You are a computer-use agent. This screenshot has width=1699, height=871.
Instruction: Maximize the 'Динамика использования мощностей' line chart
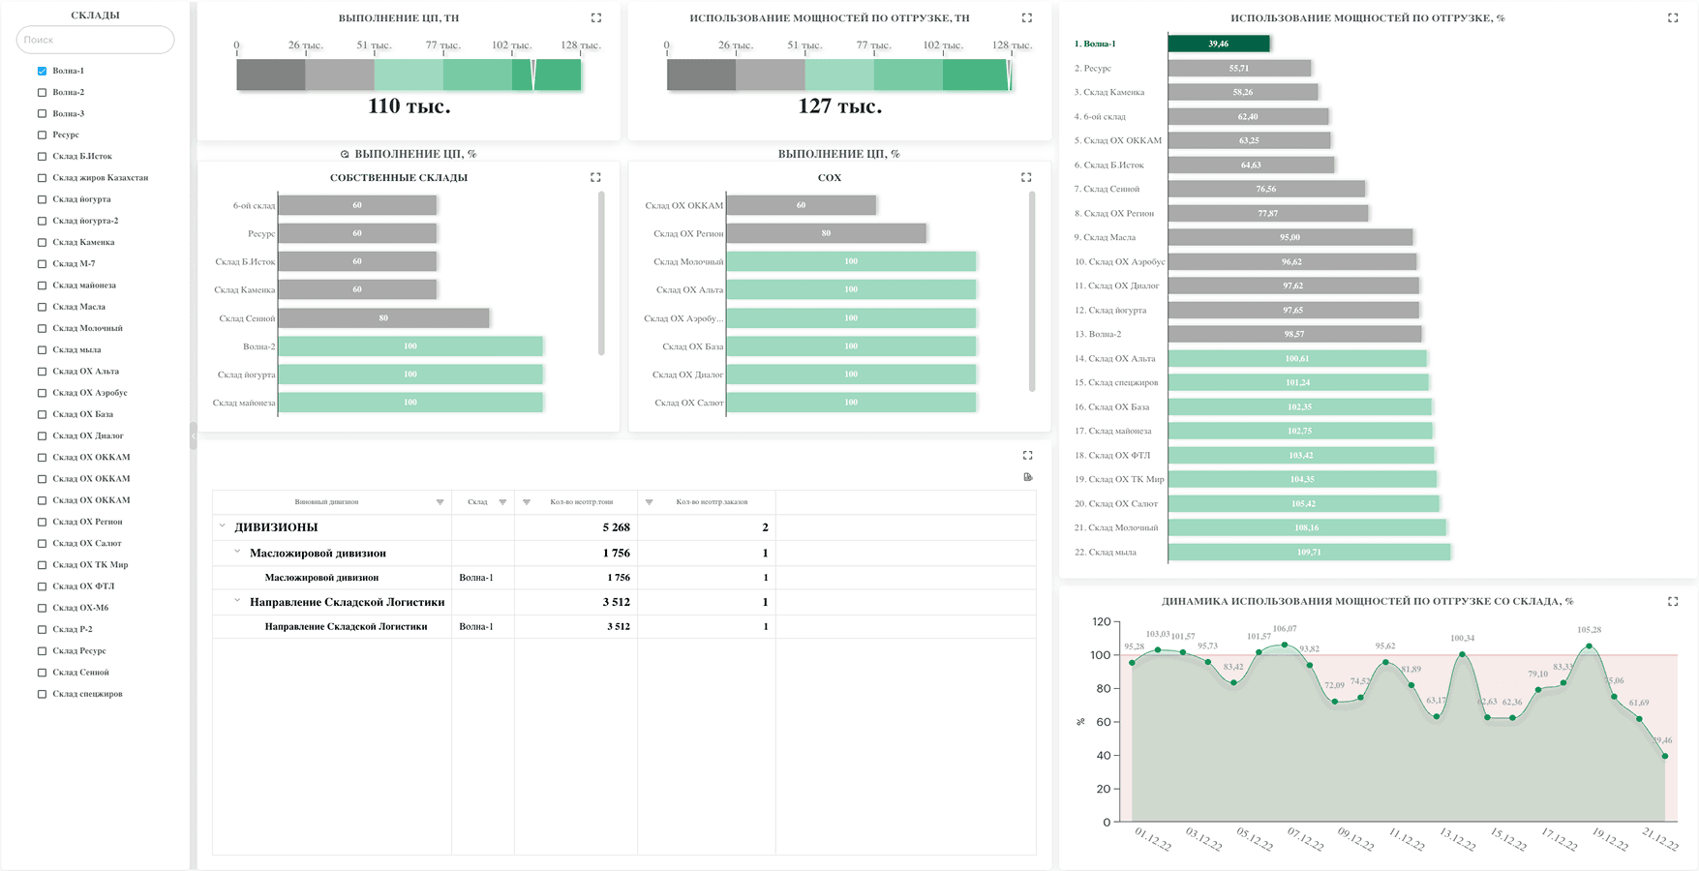[x=1673, y=601]
